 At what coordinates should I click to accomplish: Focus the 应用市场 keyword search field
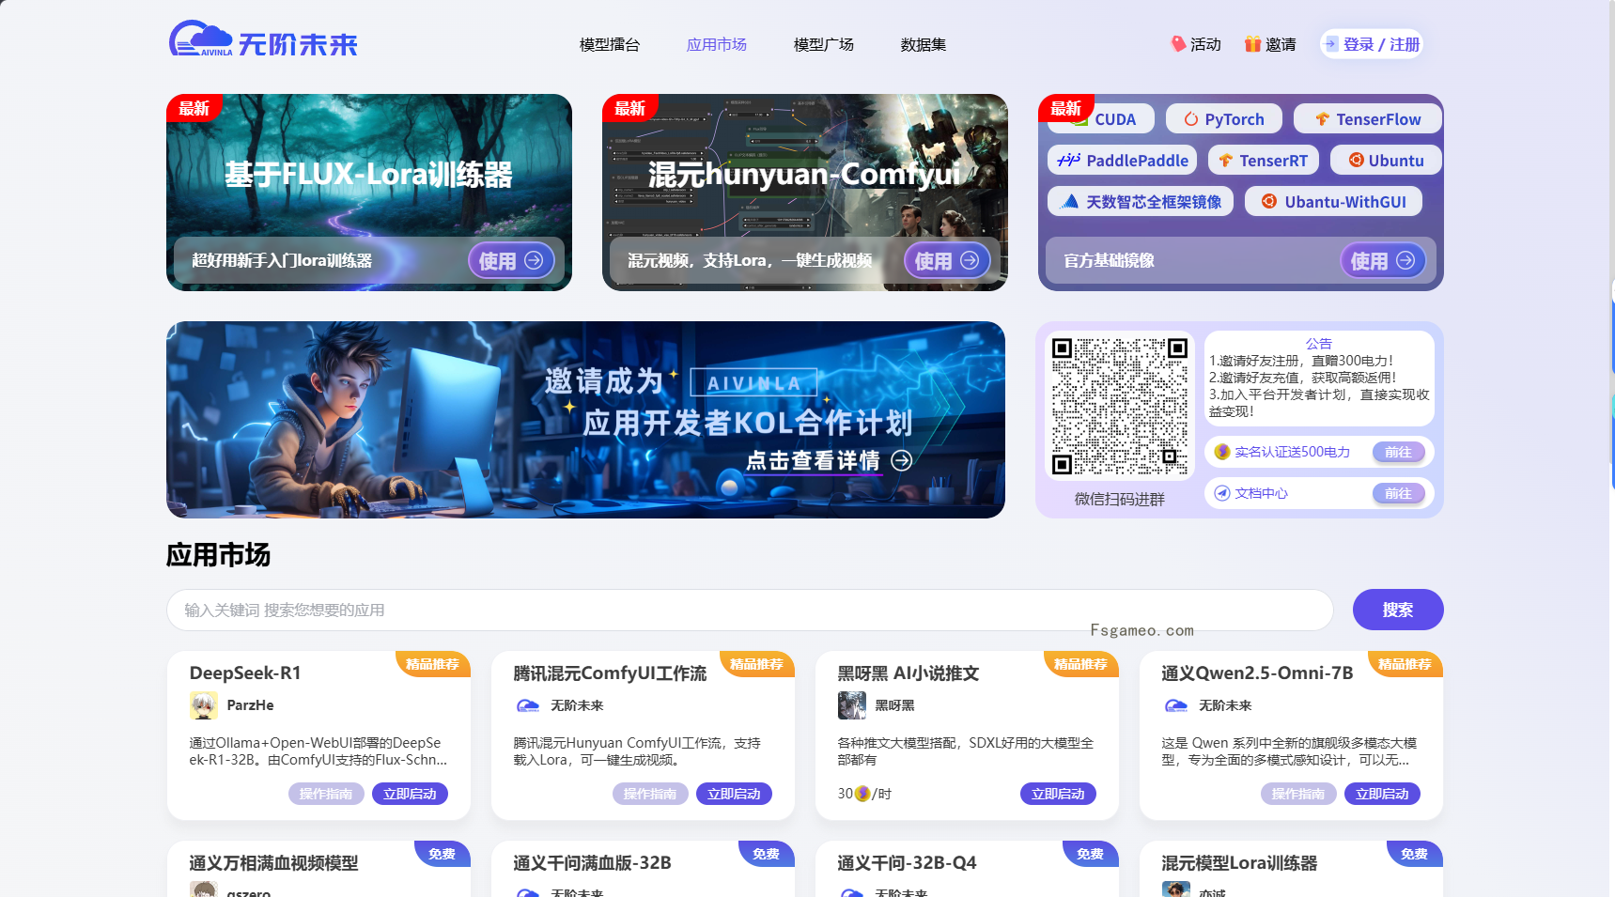coord(750,610)
